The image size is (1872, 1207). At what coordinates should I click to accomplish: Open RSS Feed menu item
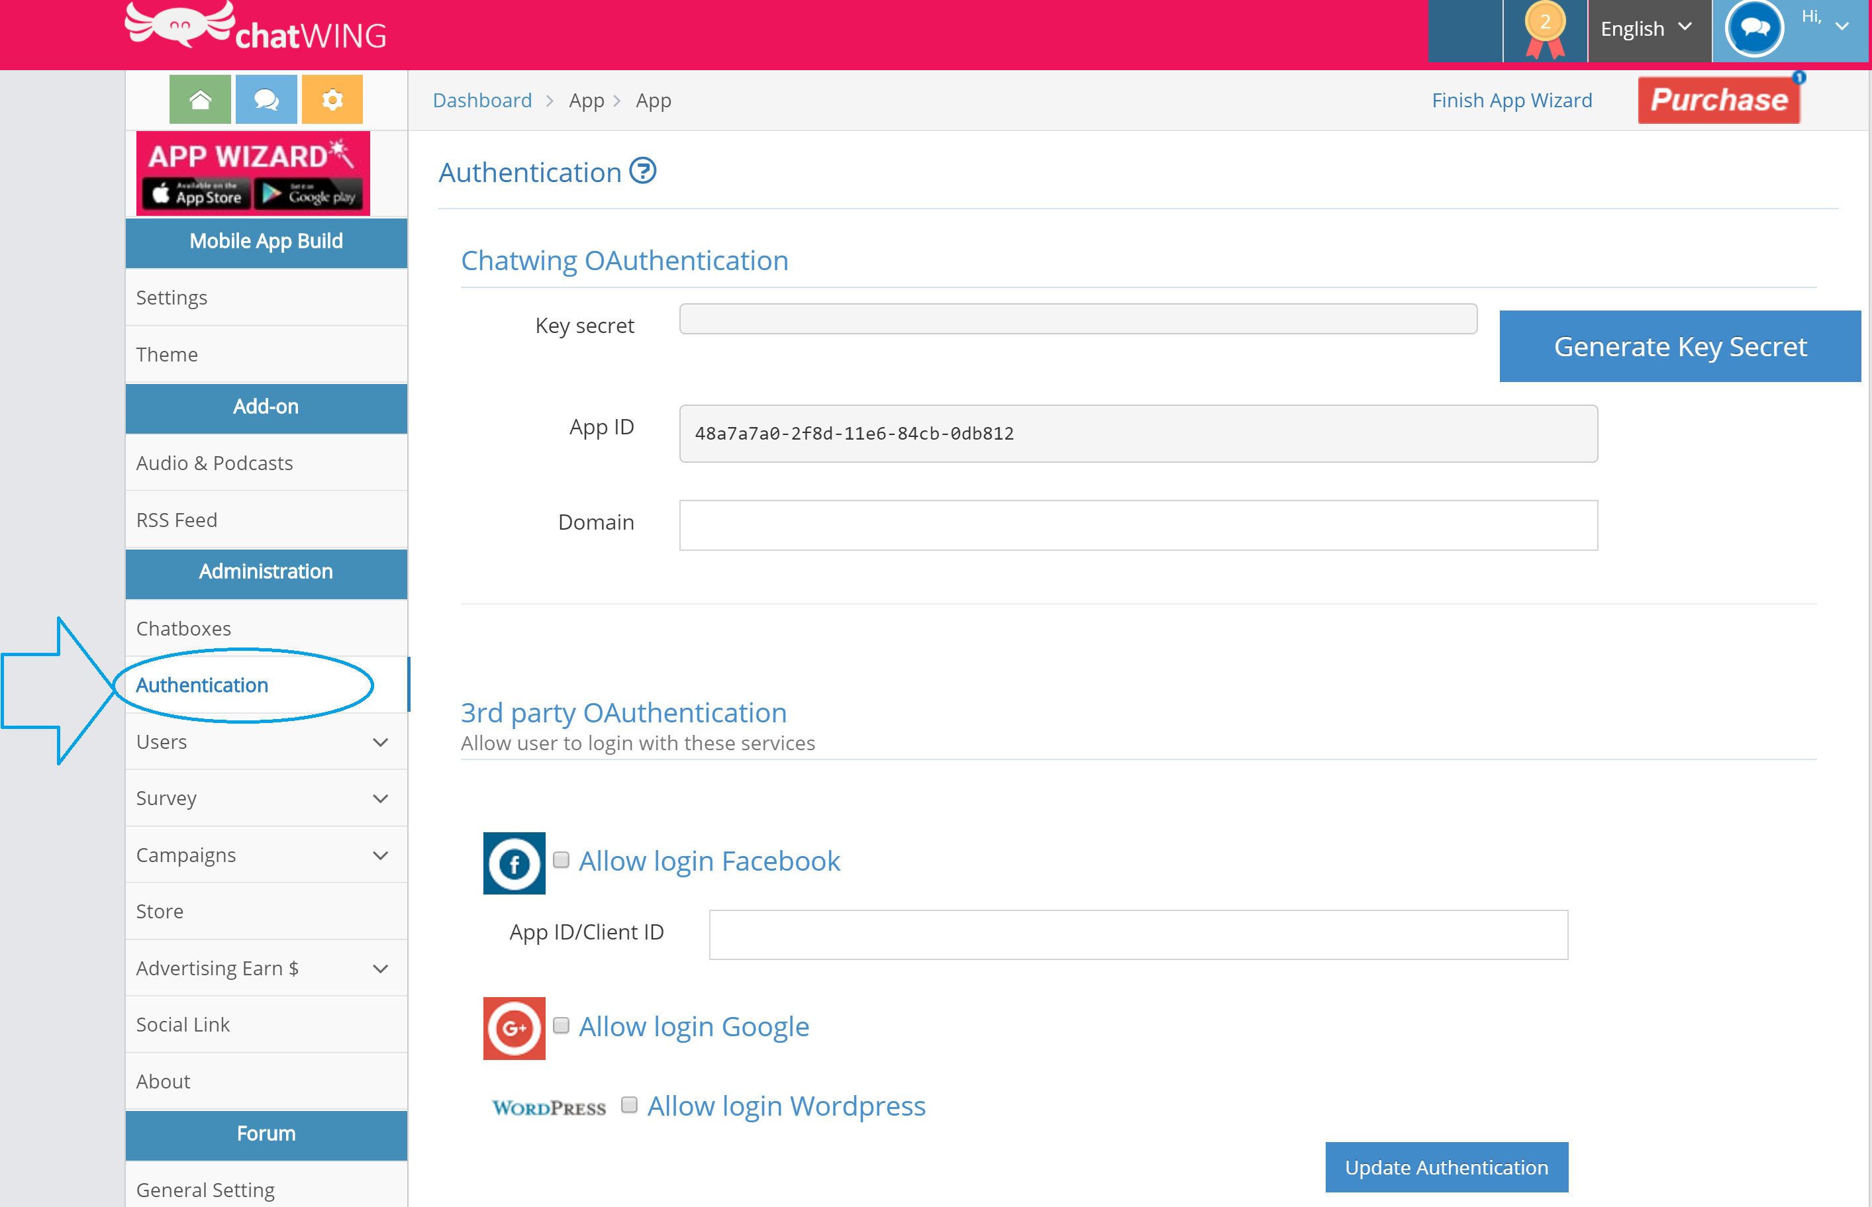267,520
